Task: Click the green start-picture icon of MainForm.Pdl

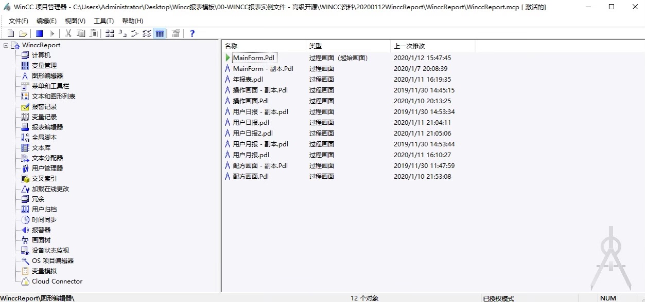Action: 228,58
